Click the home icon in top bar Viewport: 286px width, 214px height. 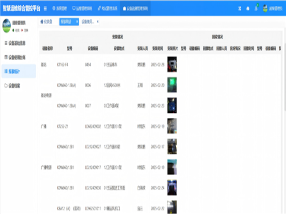248,9
